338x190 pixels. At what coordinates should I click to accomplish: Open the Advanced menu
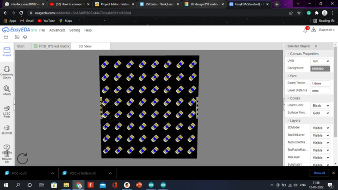(57, 30)
